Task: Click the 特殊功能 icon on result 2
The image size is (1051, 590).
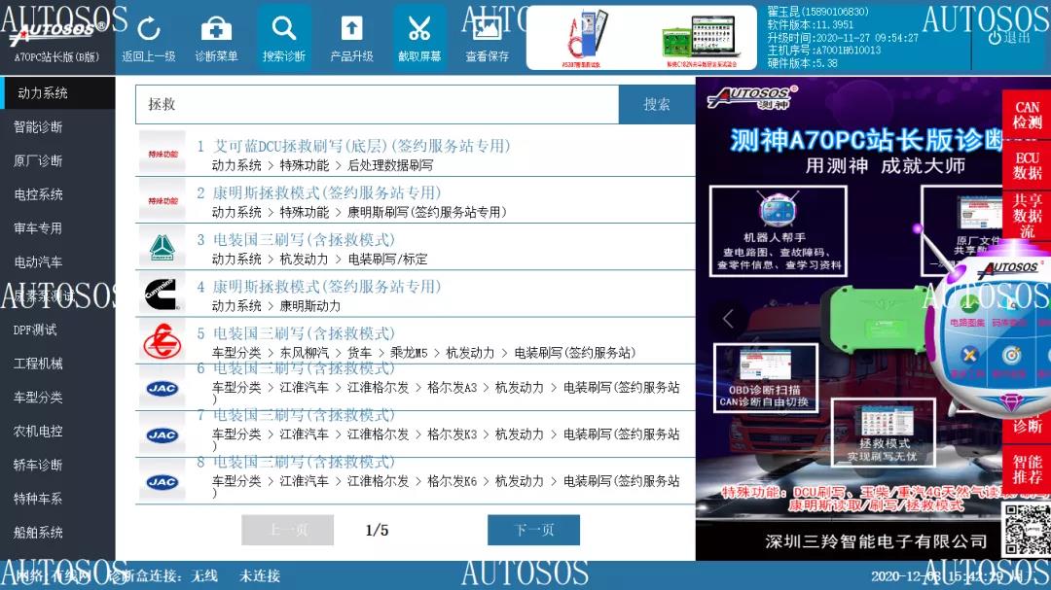Action: click(x=163, y=200)
